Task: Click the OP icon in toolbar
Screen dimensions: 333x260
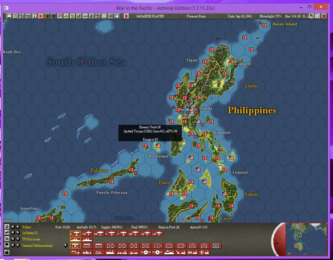Action: point(104,16)
